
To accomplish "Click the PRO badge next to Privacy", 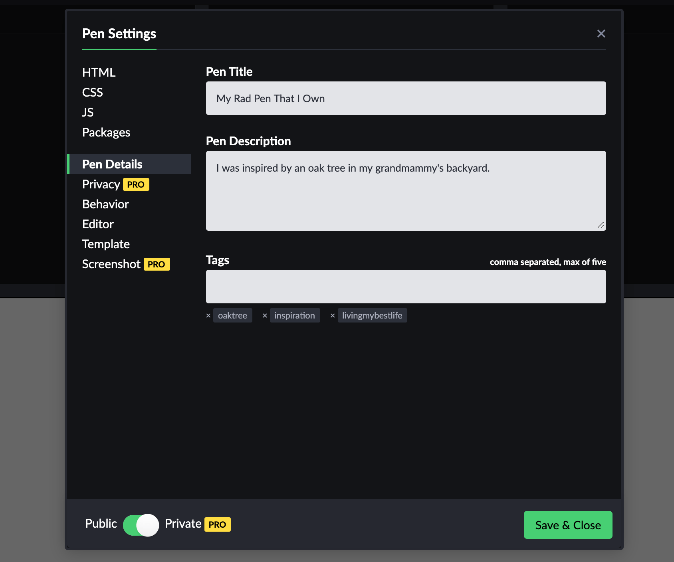I will click(x=136, y=184).
